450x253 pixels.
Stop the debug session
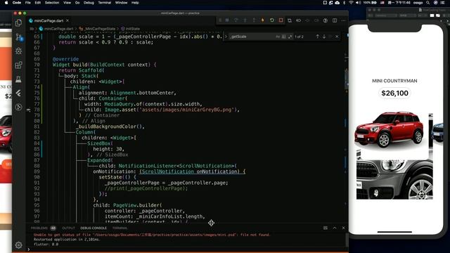pos(281,20)
